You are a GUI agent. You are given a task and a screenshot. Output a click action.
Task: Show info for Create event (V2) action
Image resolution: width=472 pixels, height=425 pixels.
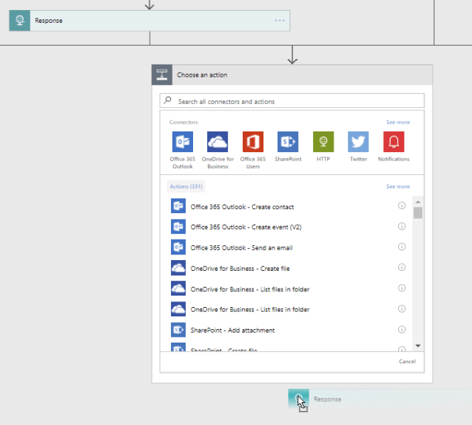[402, 227]
